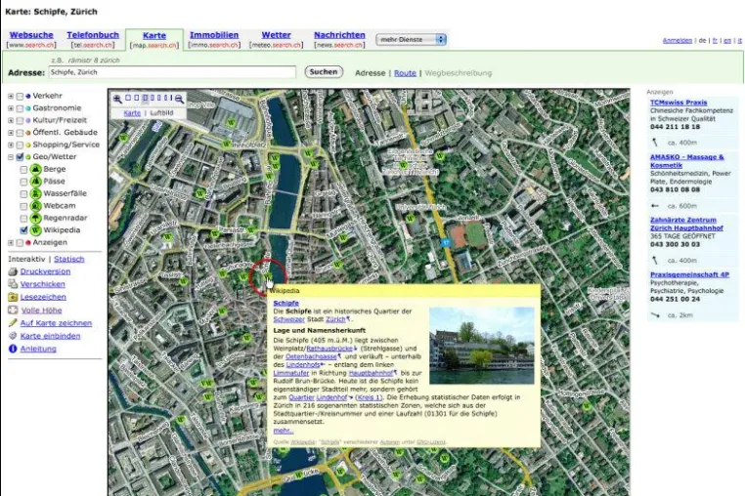Disable the Wikipedia checkbox
Viewport: 745px width, 496px height.
[23, 230]
